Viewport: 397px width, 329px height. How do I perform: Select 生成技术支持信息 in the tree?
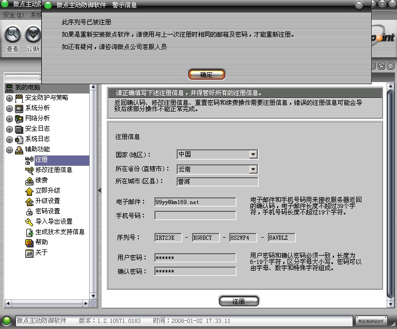point(60,232)
